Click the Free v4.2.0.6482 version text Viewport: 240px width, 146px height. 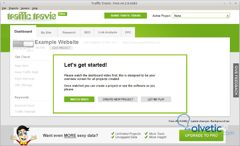178,121
